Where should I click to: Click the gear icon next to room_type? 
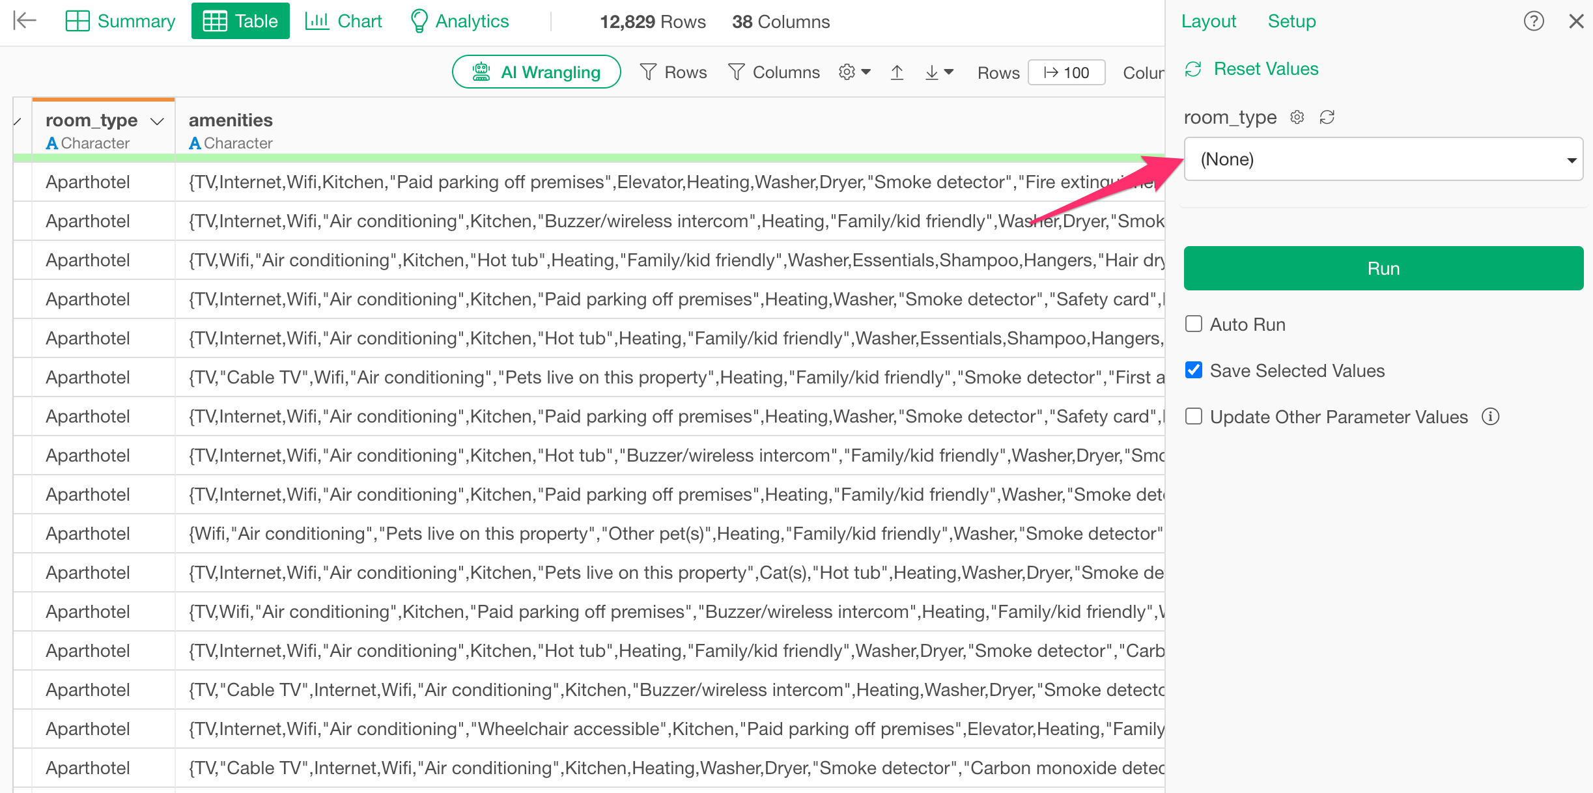point(1297,117)
